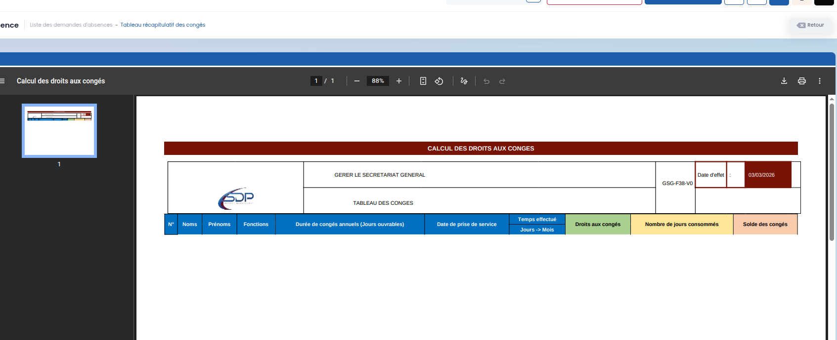Screen dimensions: 837x340
Task: Zoom in with the plus icon
Action: (399, 81)
